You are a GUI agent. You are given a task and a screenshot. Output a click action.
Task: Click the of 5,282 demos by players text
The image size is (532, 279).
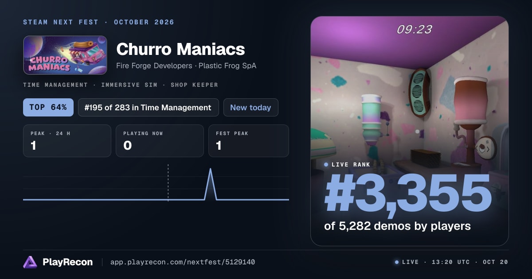point(397,226)
